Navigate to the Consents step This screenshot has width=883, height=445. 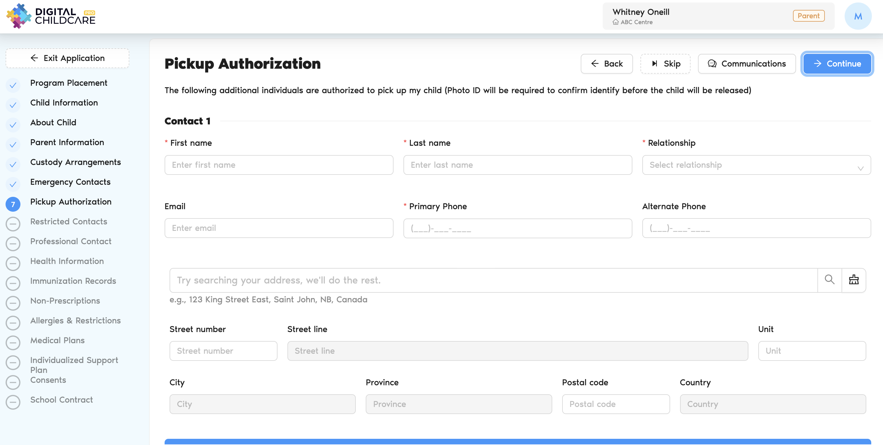(x=48, y=380)
